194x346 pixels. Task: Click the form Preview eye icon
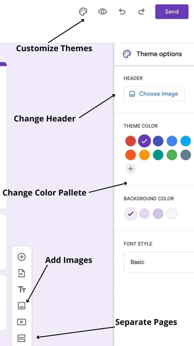[x=102, y=12]
